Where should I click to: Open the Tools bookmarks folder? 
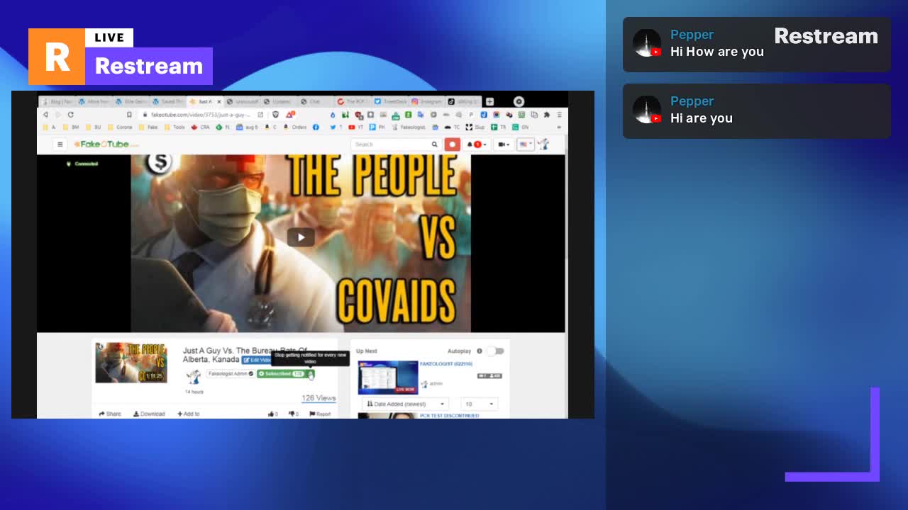pyautogui.click(x=175, y=127)
